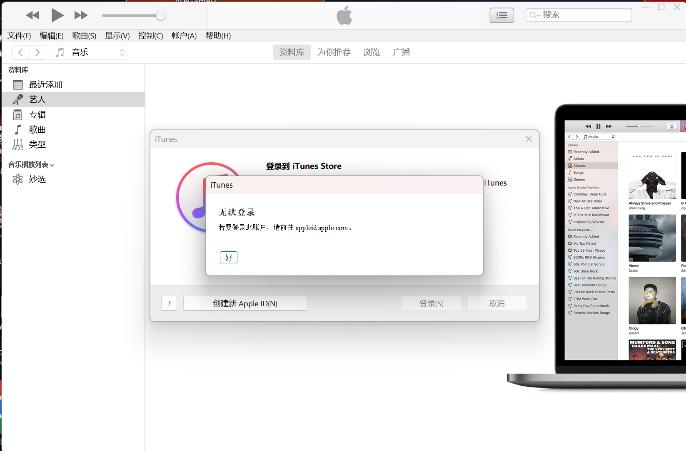Viewport: 686px width, 451px height.
Task: Click the Always Strive and Prosper album cover
Action: tap(652, 176)
